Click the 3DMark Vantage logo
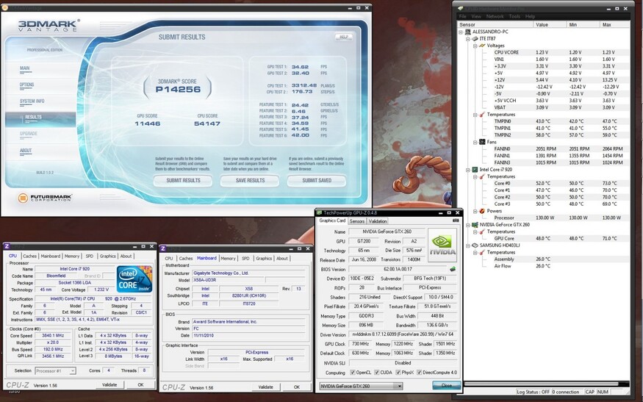 coord(49,26)
